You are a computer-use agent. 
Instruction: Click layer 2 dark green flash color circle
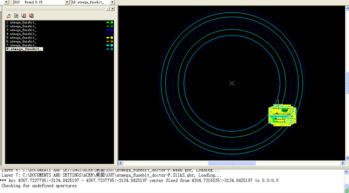point(112,26)
